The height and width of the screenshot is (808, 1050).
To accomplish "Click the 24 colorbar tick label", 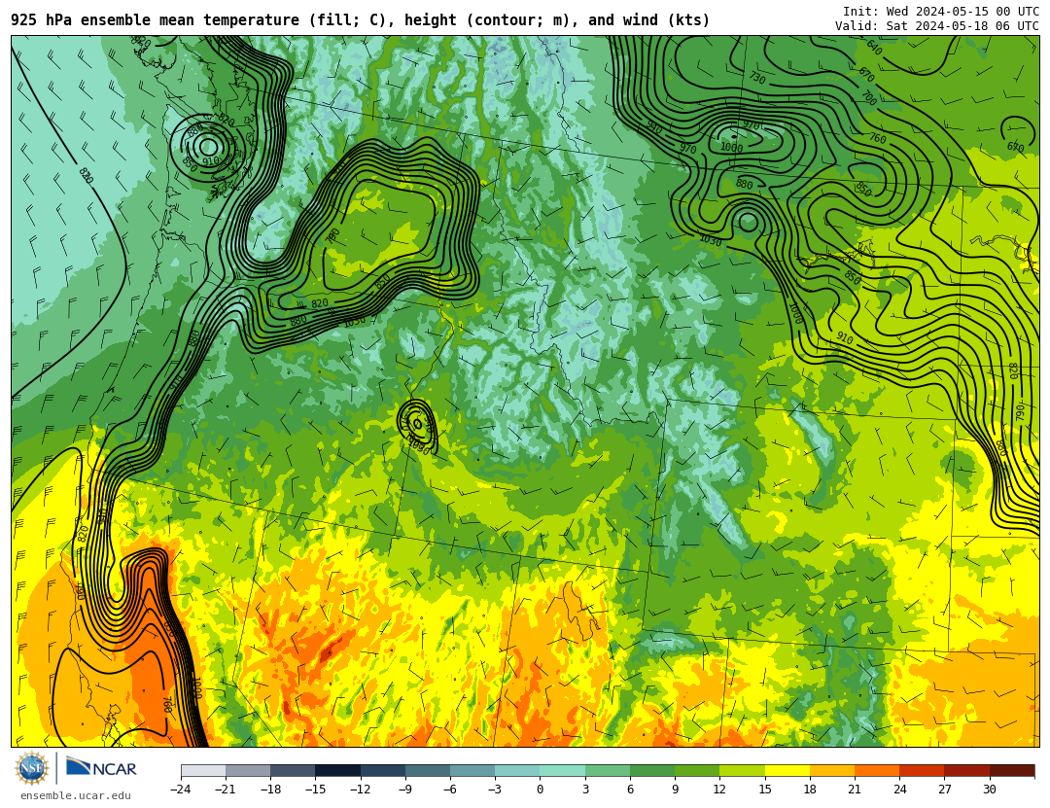I will tap(899, 790).
